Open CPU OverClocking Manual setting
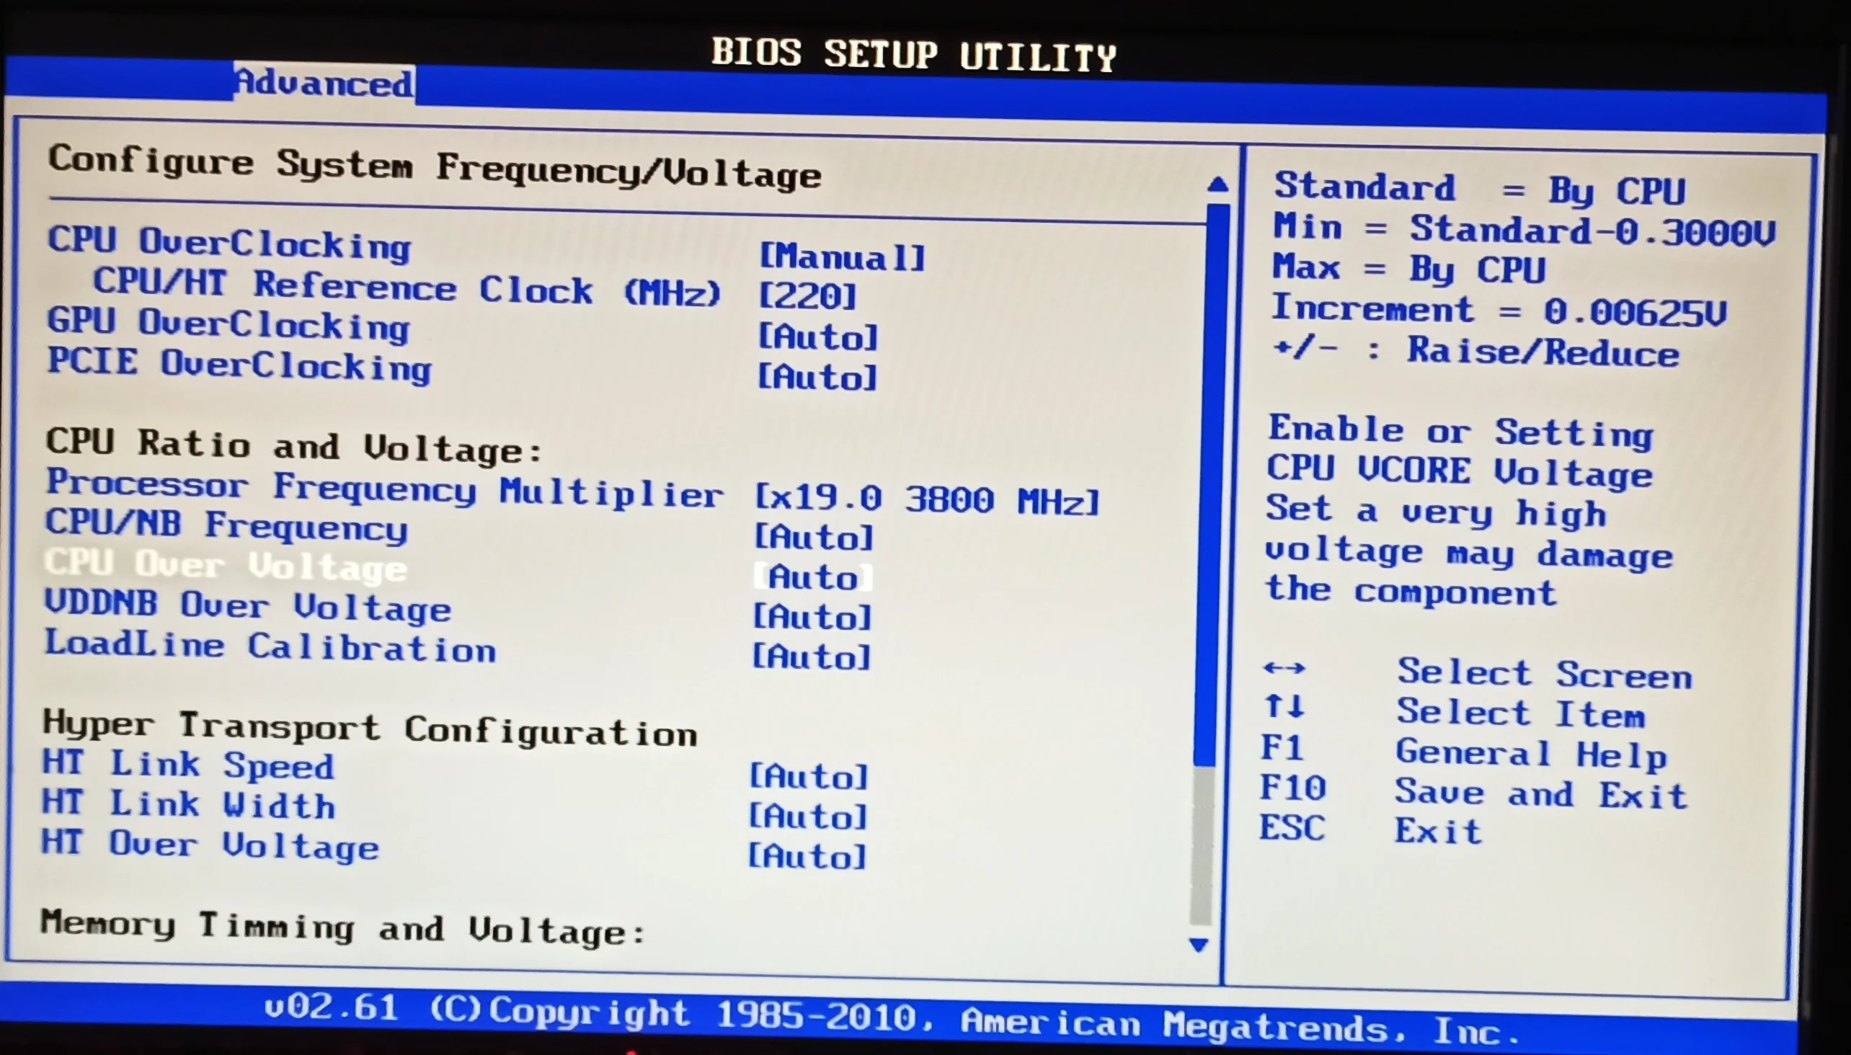Viewport: 1851px width, 1055px height. [841, 257]
